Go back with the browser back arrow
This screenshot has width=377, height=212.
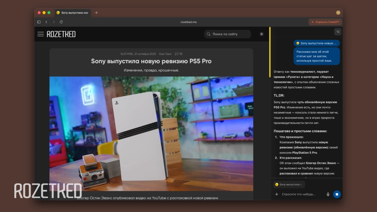tap(46, 22)
